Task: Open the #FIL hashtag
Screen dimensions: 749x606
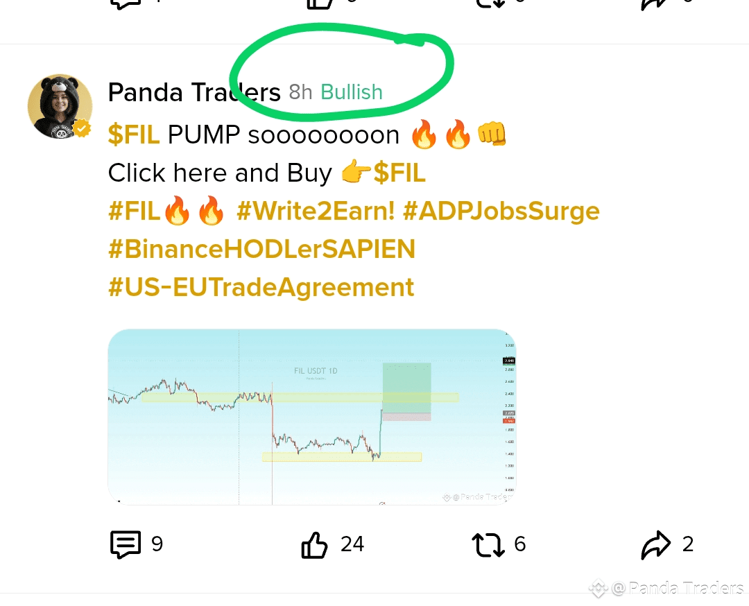Action: [x=135, y=211]
